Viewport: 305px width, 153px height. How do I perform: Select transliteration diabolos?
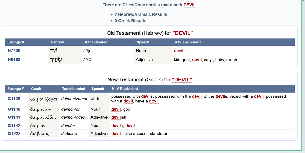pyautogui.click(x=69, y=133)
